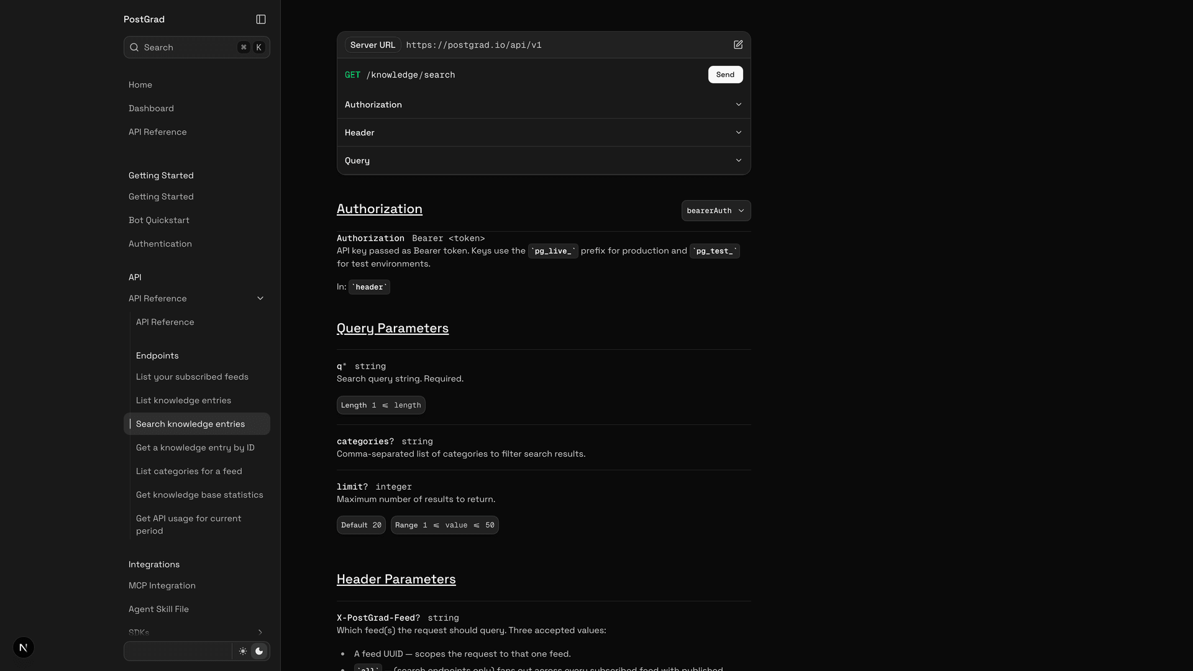This screenshot has width=1193, height=671.
Task: Open the Next.js dev tools N badge
Action: click(24, 647)
